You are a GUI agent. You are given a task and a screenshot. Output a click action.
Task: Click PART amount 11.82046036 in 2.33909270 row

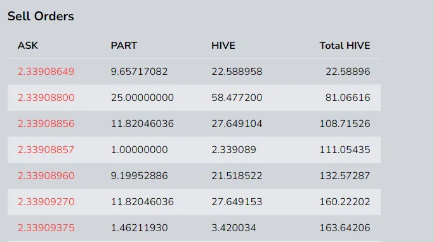(x=142, y=202)
